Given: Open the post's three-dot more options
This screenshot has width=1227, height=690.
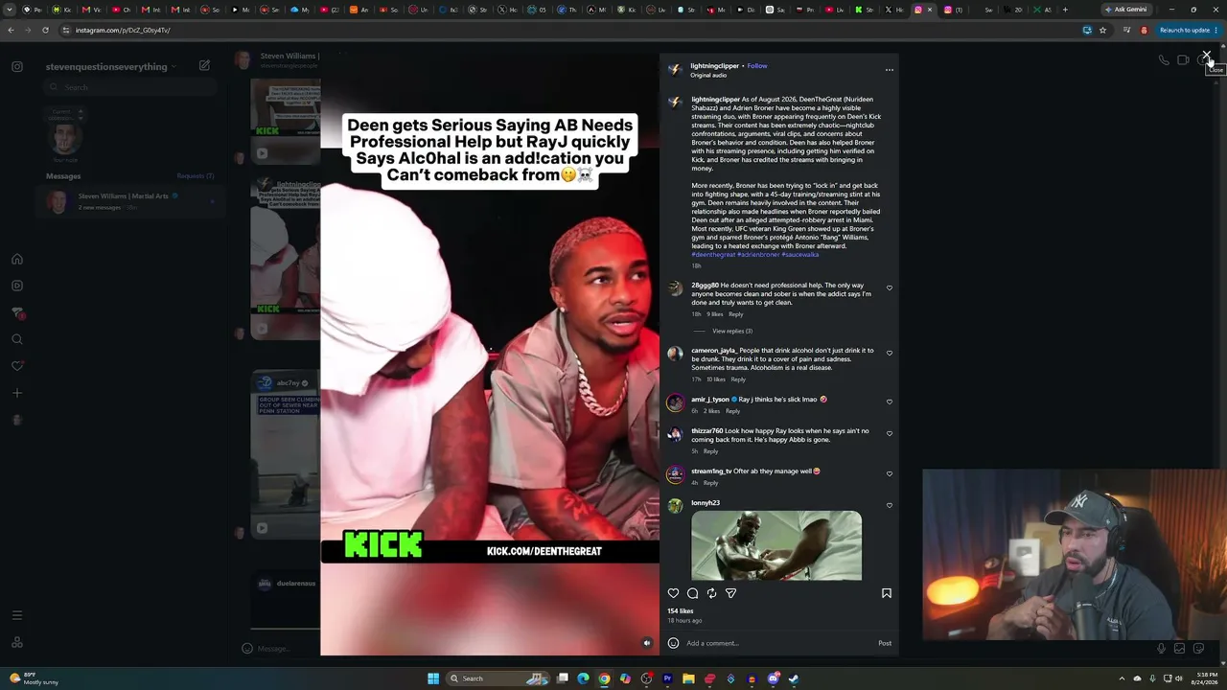Looking at the screenshot, I should (x=890, y=70).
